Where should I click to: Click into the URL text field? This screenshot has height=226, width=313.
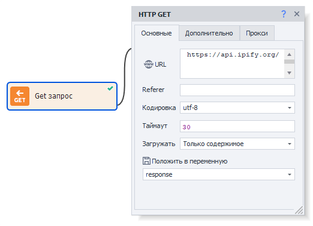[232, 64]
